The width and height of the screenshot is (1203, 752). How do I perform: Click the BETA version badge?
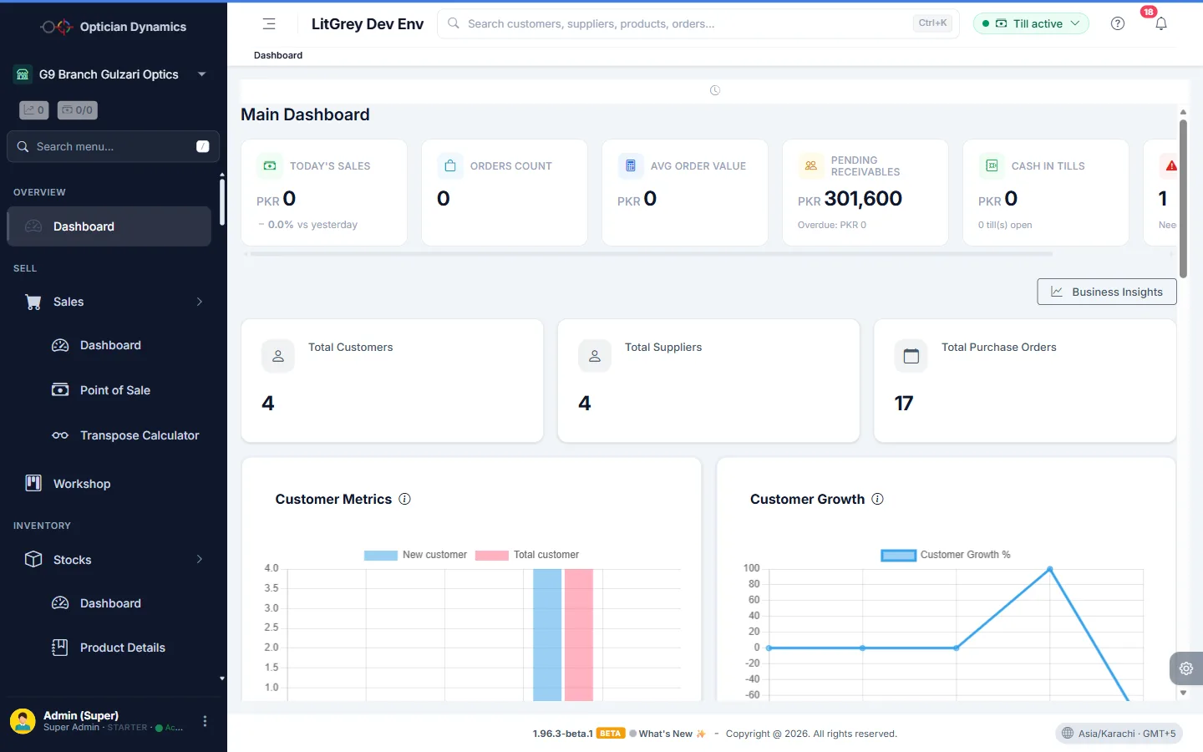pos(611,734)
